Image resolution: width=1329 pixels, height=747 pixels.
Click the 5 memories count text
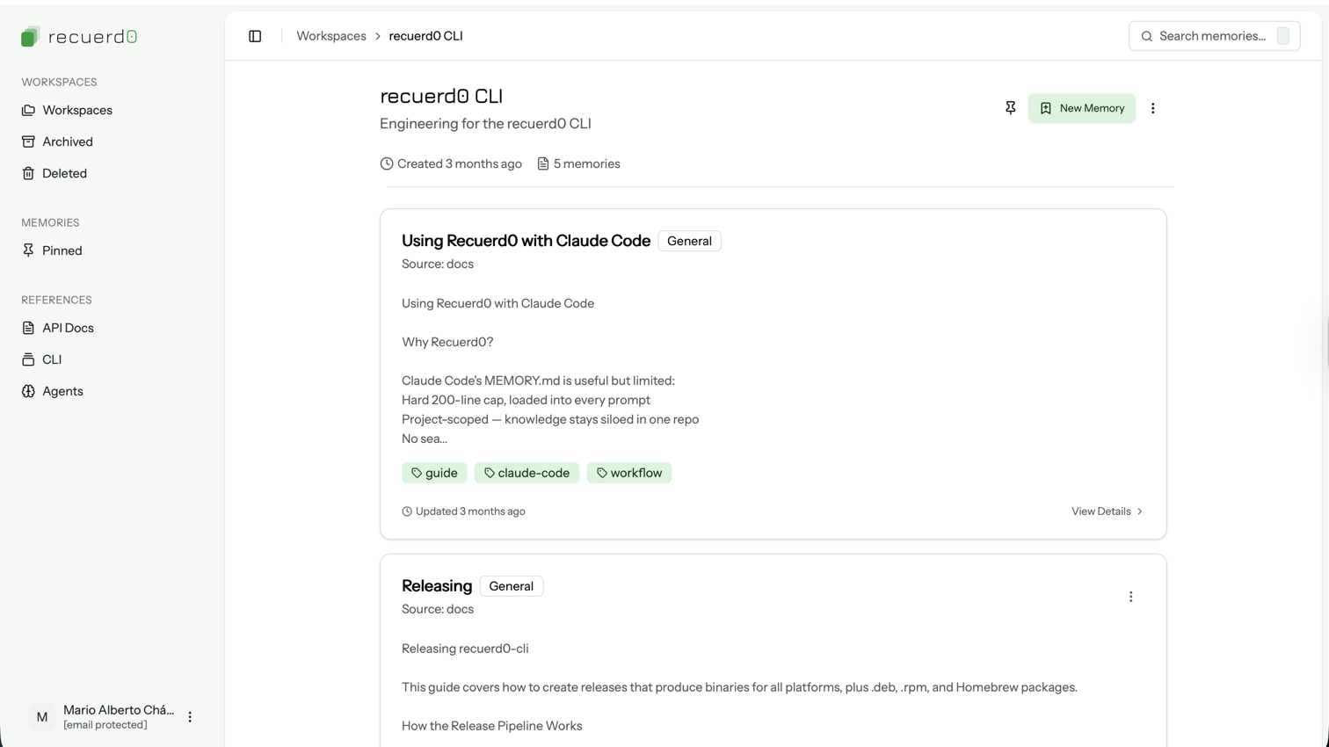pos(586,163)
